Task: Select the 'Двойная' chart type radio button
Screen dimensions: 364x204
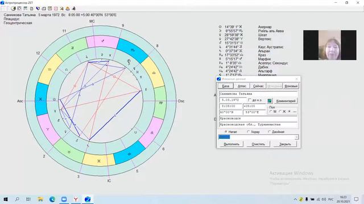Action: tap(270, 131)
